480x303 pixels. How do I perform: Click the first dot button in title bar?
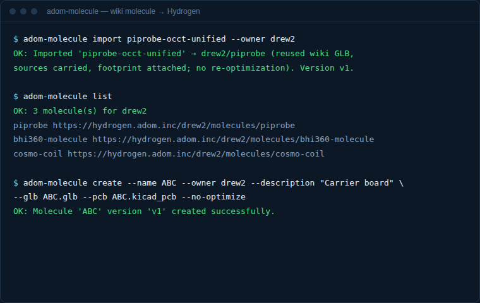pos(13,11)
